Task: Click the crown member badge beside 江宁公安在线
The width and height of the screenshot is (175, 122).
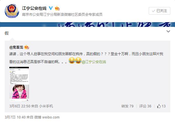Action: pyautogui.click(x=57, y=8)
